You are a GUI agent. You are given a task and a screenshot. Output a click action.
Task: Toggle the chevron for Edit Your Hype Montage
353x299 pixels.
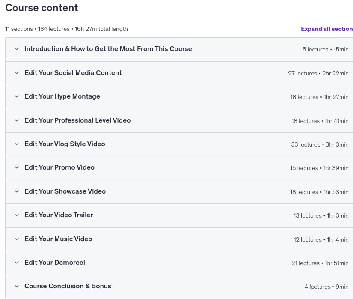tap(17, 96)
